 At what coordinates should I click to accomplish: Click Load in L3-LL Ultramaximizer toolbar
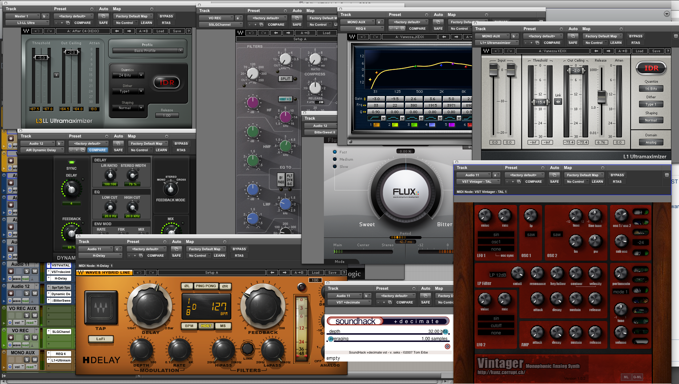160,31
